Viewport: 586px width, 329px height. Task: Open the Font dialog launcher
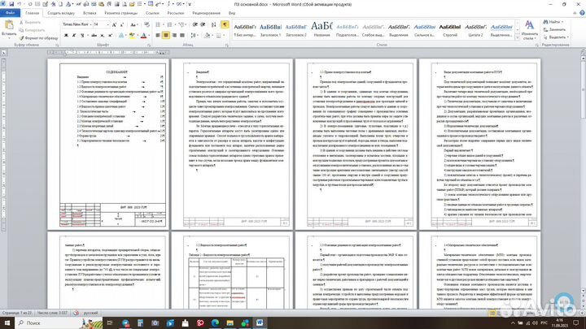tap(149, 45)
